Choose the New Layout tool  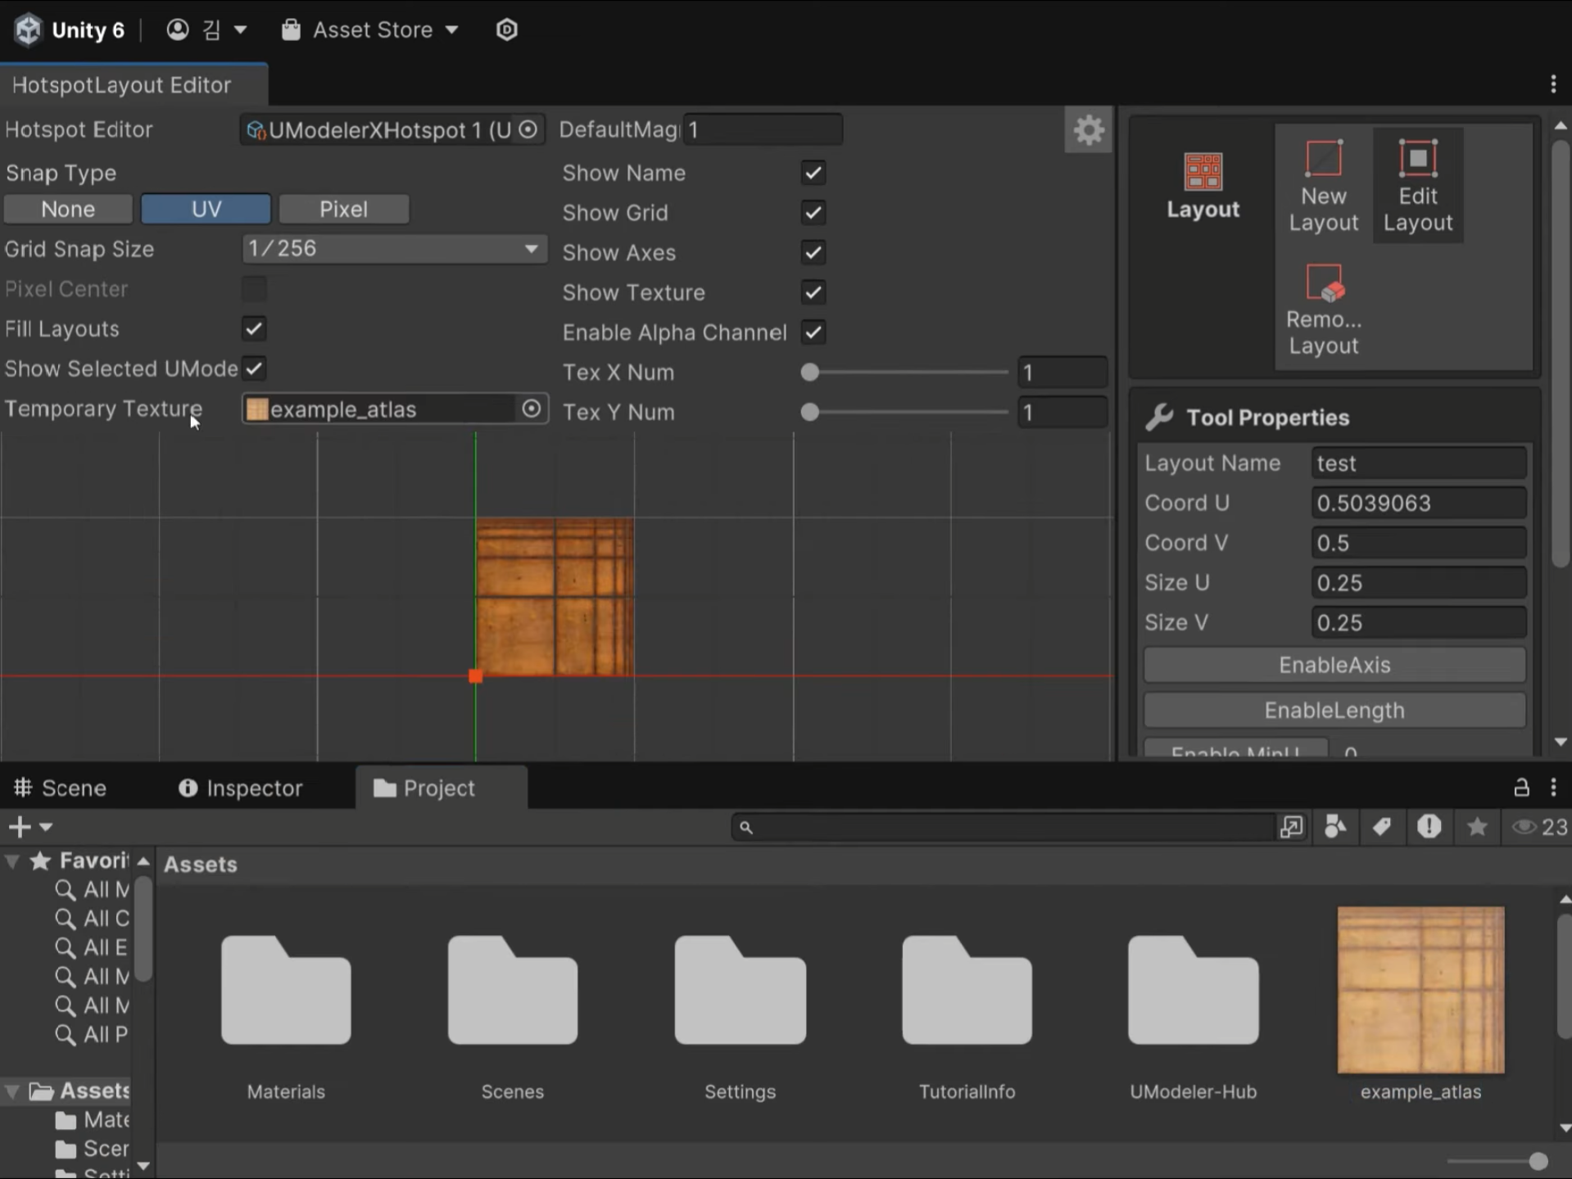[x=1323, y=187]
